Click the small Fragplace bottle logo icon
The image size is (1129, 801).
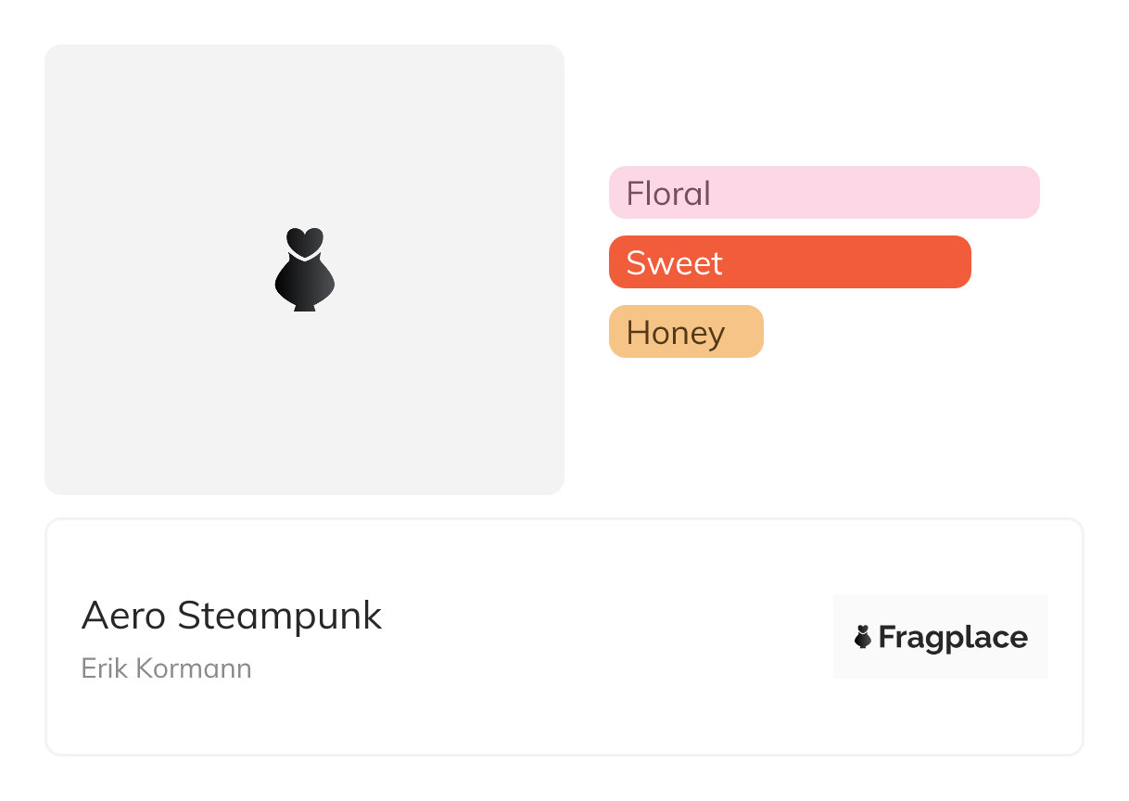click(x=863, y=637)
